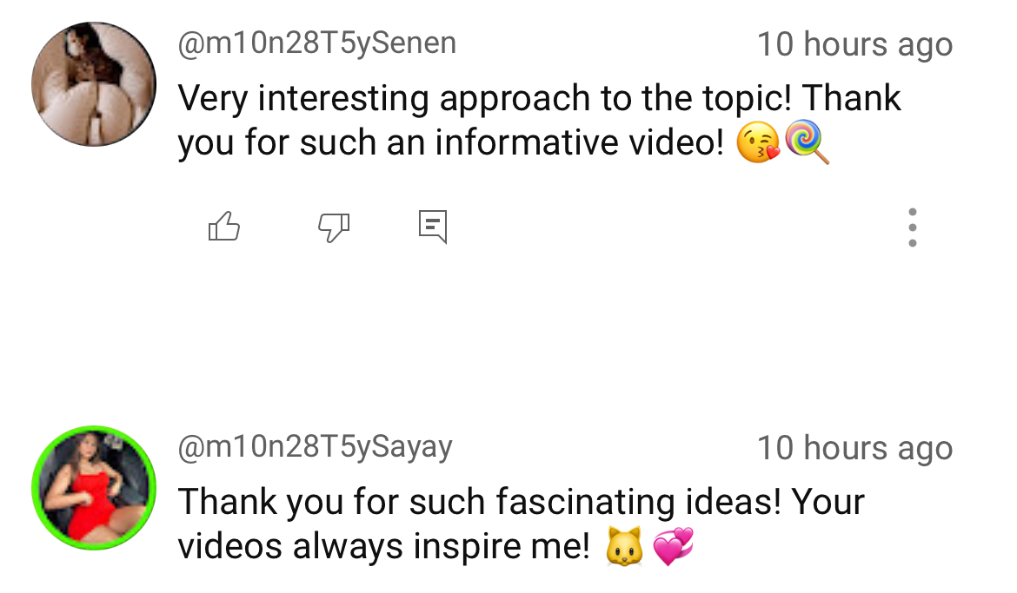Visit the @m10n28T5ySayay channel handle
1017x593 pixels.
[316, 448]
